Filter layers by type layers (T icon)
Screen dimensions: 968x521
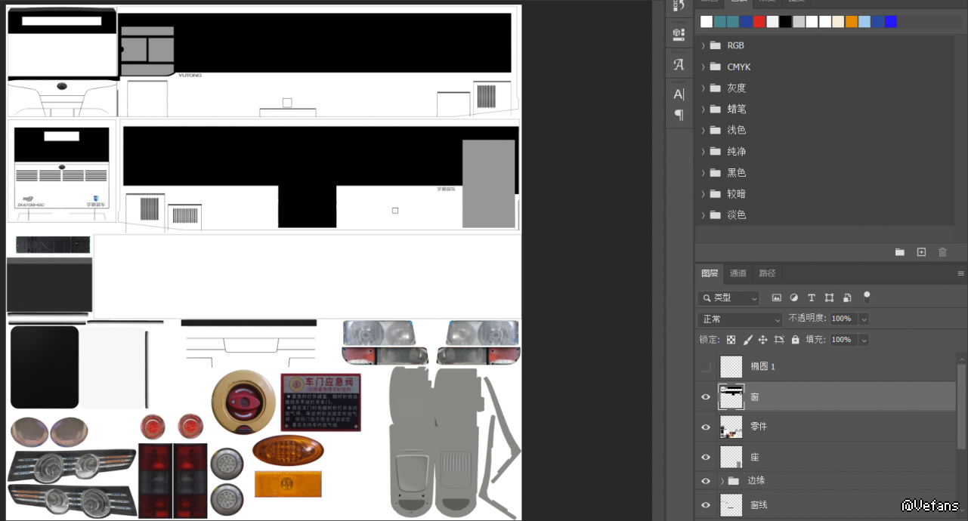[x=812, y=298]
